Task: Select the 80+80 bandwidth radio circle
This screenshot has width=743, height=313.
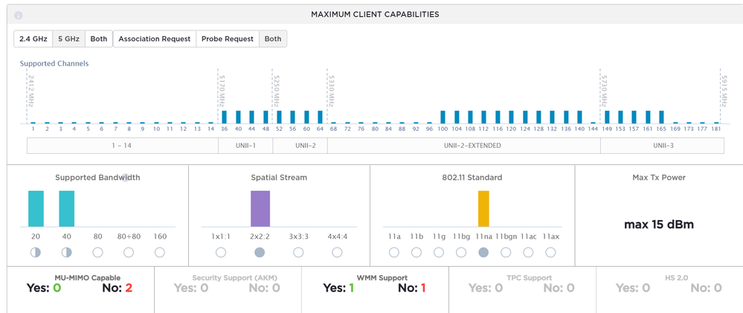Action: [x=129, y=252]
